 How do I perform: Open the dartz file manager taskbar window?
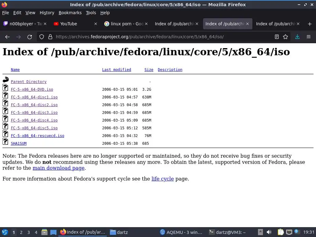click(119, 232)
